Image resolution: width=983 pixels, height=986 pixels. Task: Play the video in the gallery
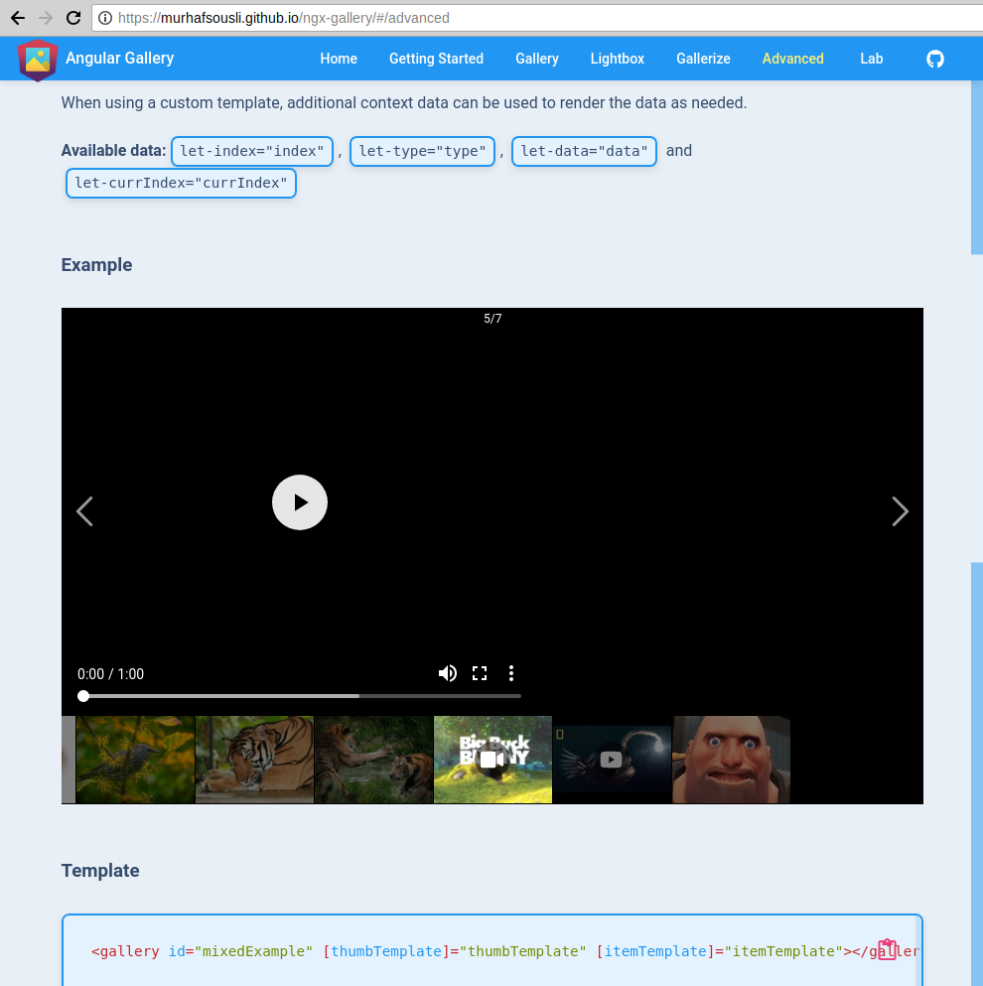pyautogui.click(x=299, y=502)
